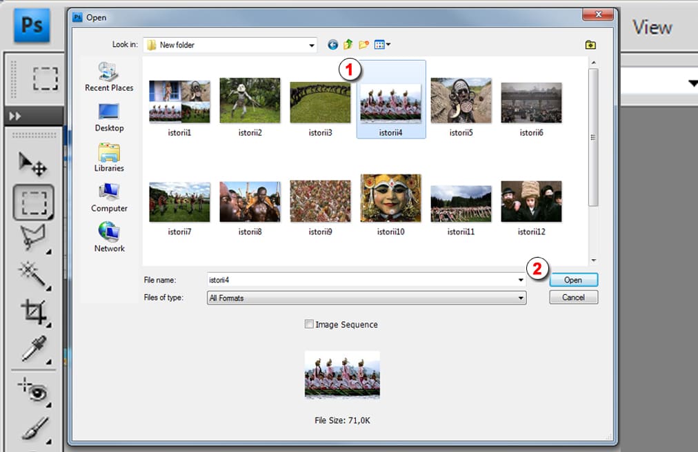Image resolution: width=698 pixels, height=452 pixels.
Task: Select the Eyedropper tool
Action: [32, 349]
